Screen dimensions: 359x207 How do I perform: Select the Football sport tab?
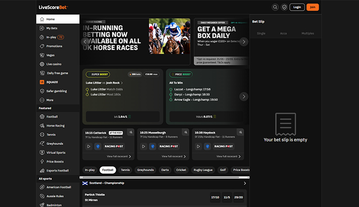tap(108, 170)
